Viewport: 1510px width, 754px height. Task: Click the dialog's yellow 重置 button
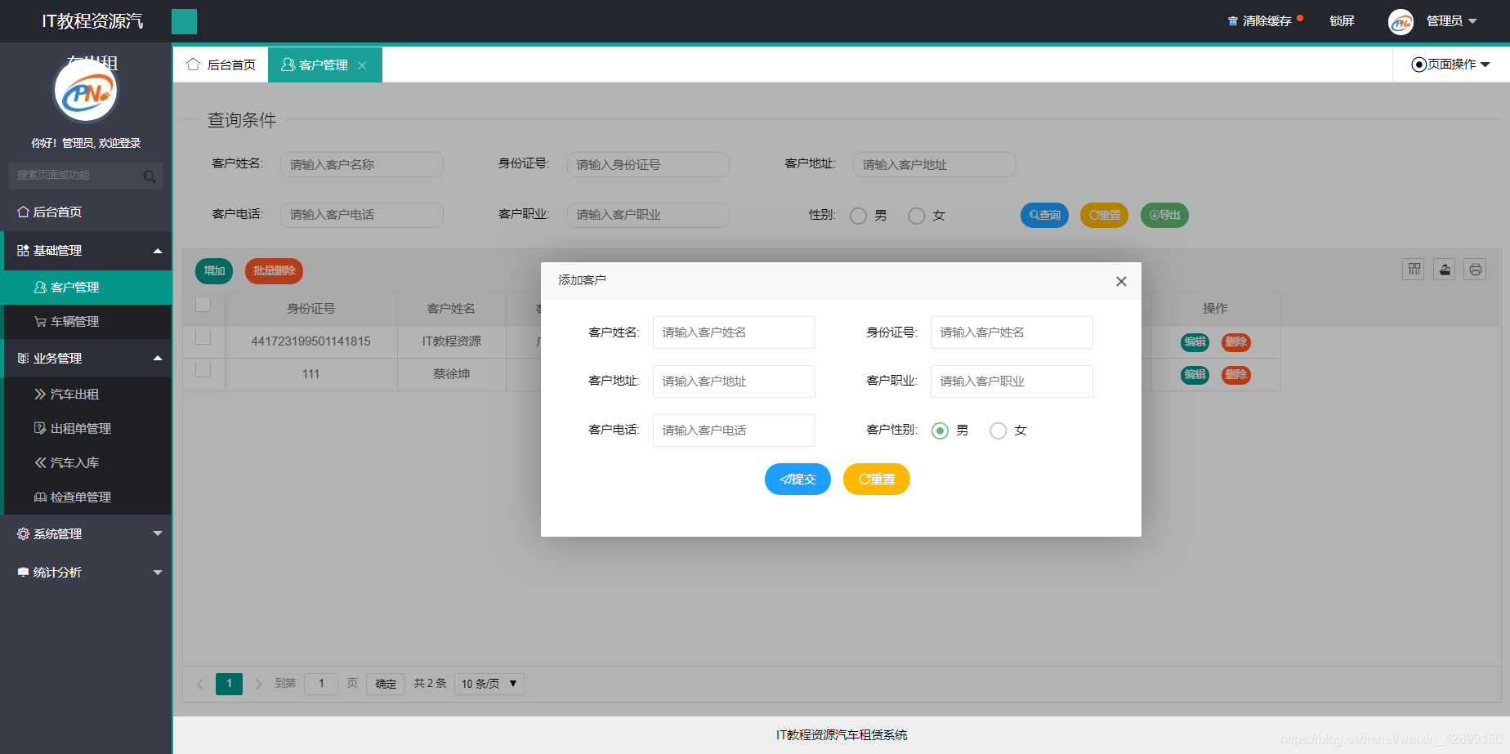[x=877, y=479]
